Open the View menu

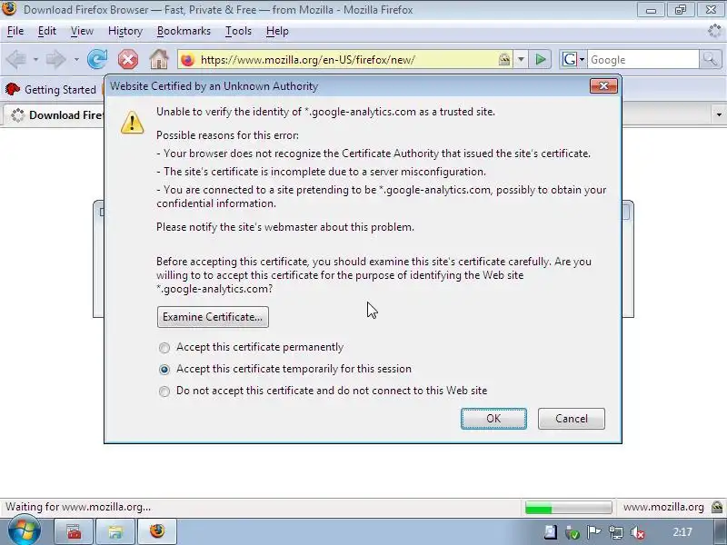[82, 31]
